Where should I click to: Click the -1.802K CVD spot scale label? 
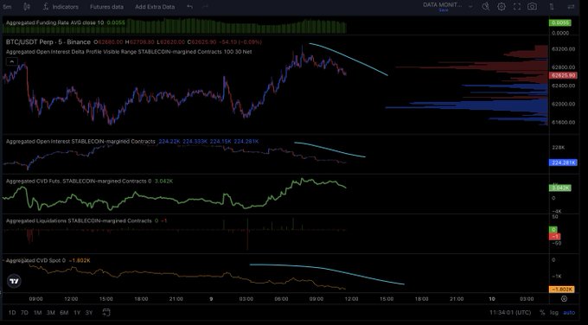(x=561, y=290)
